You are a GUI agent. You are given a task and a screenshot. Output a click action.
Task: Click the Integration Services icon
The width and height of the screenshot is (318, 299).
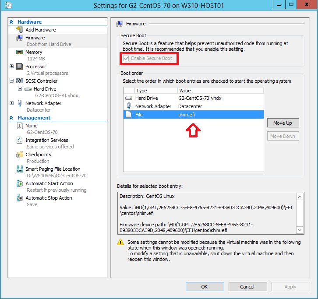pos(20,140)
